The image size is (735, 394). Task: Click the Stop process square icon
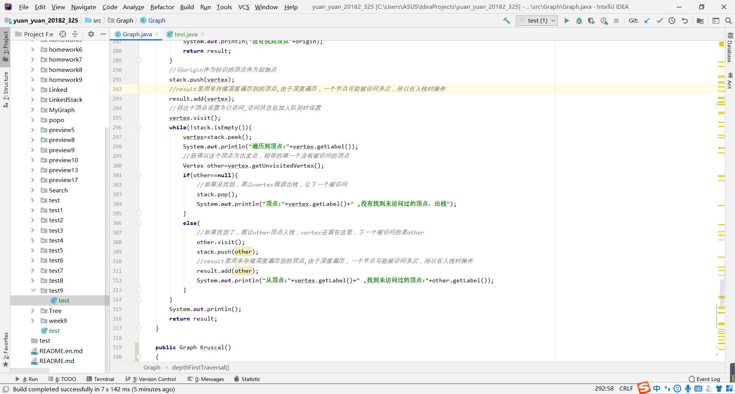pyautogui.click(x=616, y=21)
